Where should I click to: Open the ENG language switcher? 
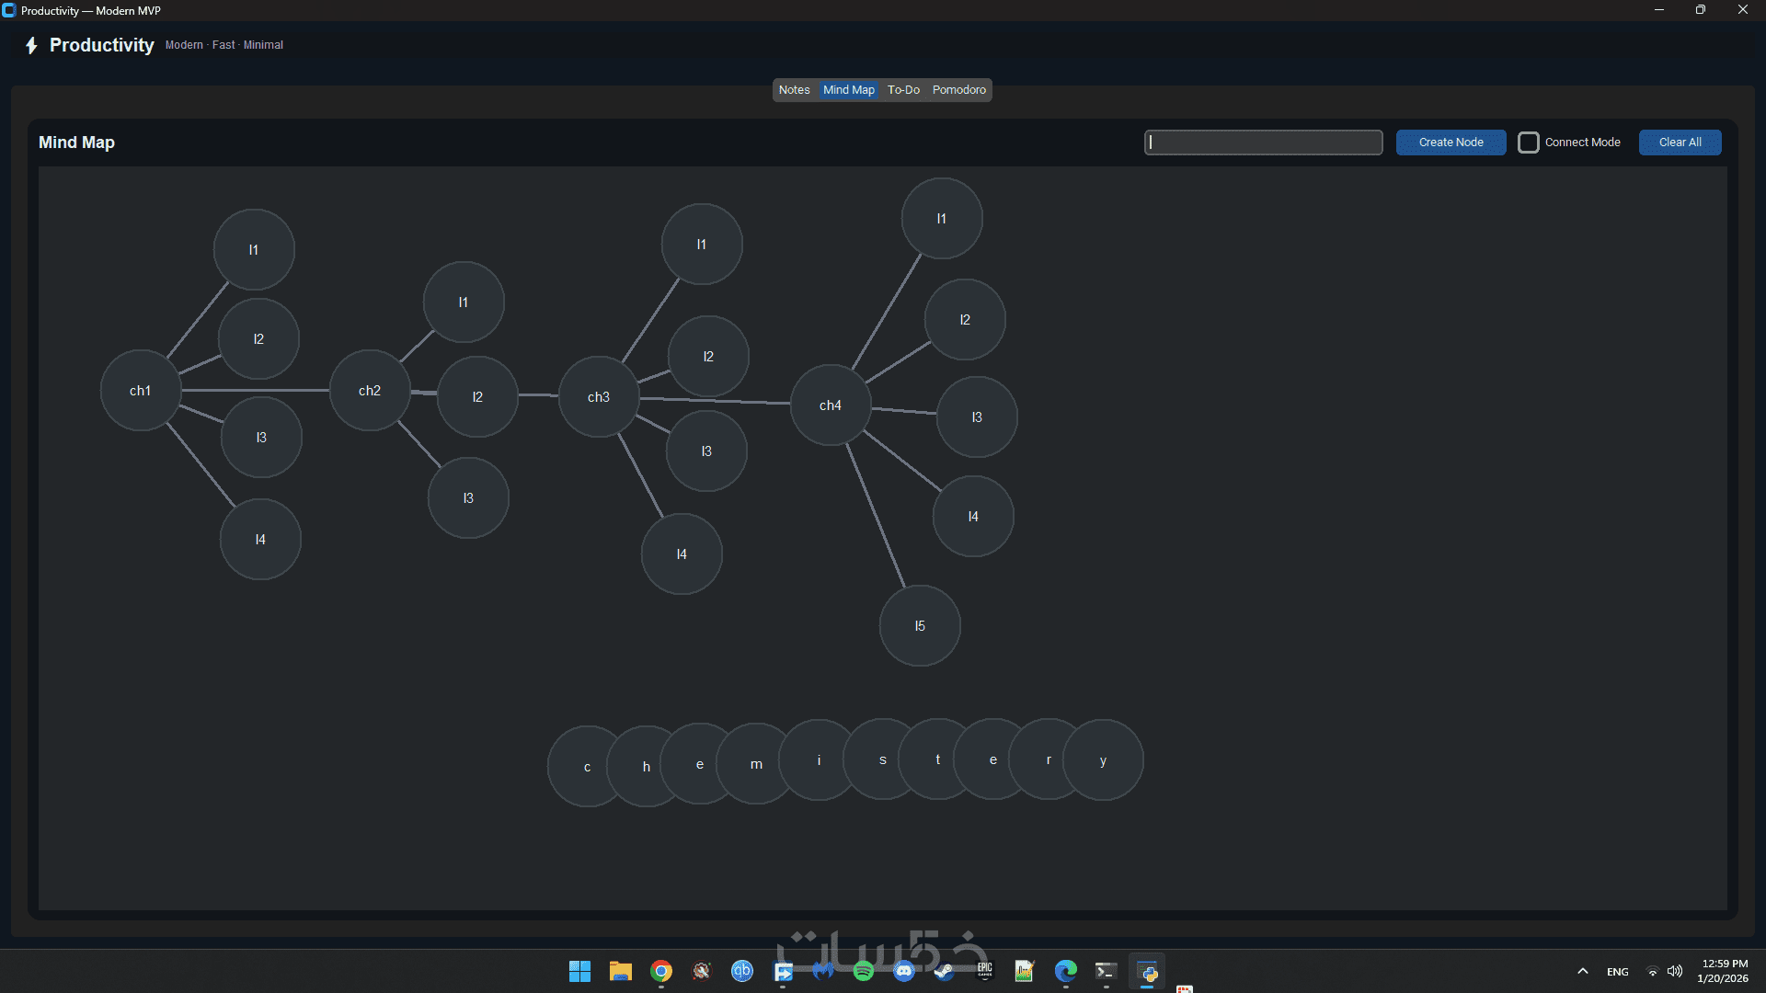click(1617, 972)
